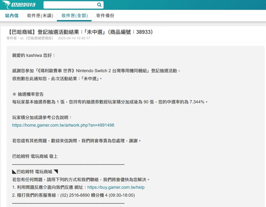Click the customer hotline (02) 2516-8890 line

pyautogui.click(x=74, y=195)
